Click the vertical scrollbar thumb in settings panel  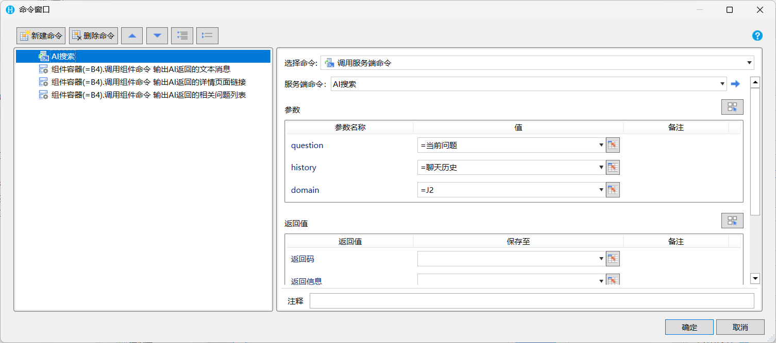755,151
